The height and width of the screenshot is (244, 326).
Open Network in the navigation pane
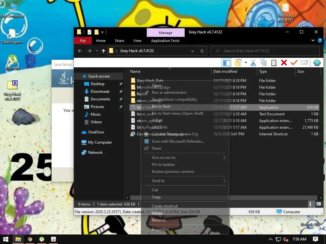pos(95,152)
